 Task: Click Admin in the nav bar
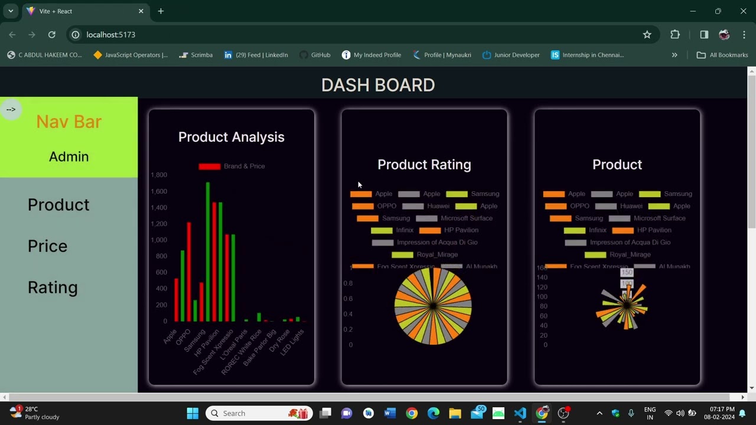click(69, 156)
